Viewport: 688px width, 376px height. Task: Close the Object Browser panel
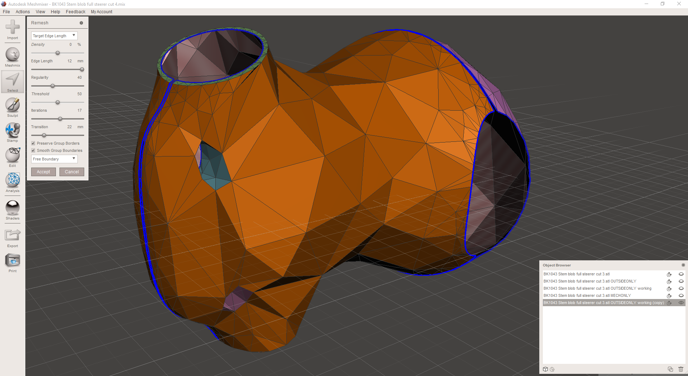pyautogui.click(x=683, y=265)
